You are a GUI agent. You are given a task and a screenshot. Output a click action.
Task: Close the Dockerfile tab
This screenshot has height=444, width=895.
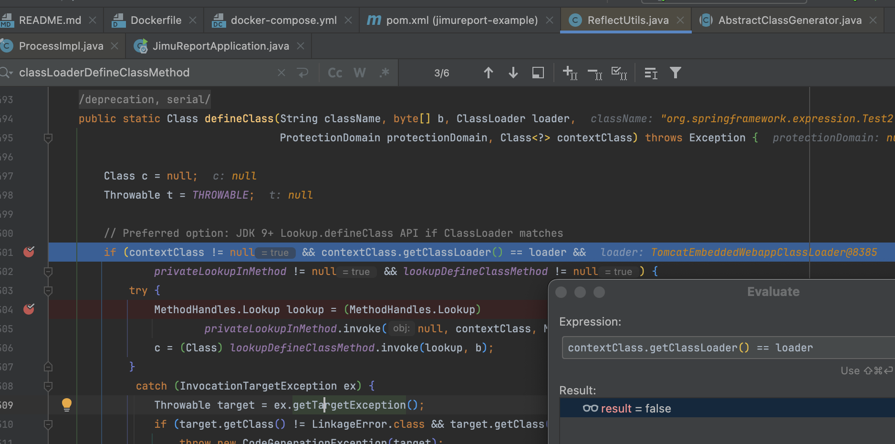[193, 21]
